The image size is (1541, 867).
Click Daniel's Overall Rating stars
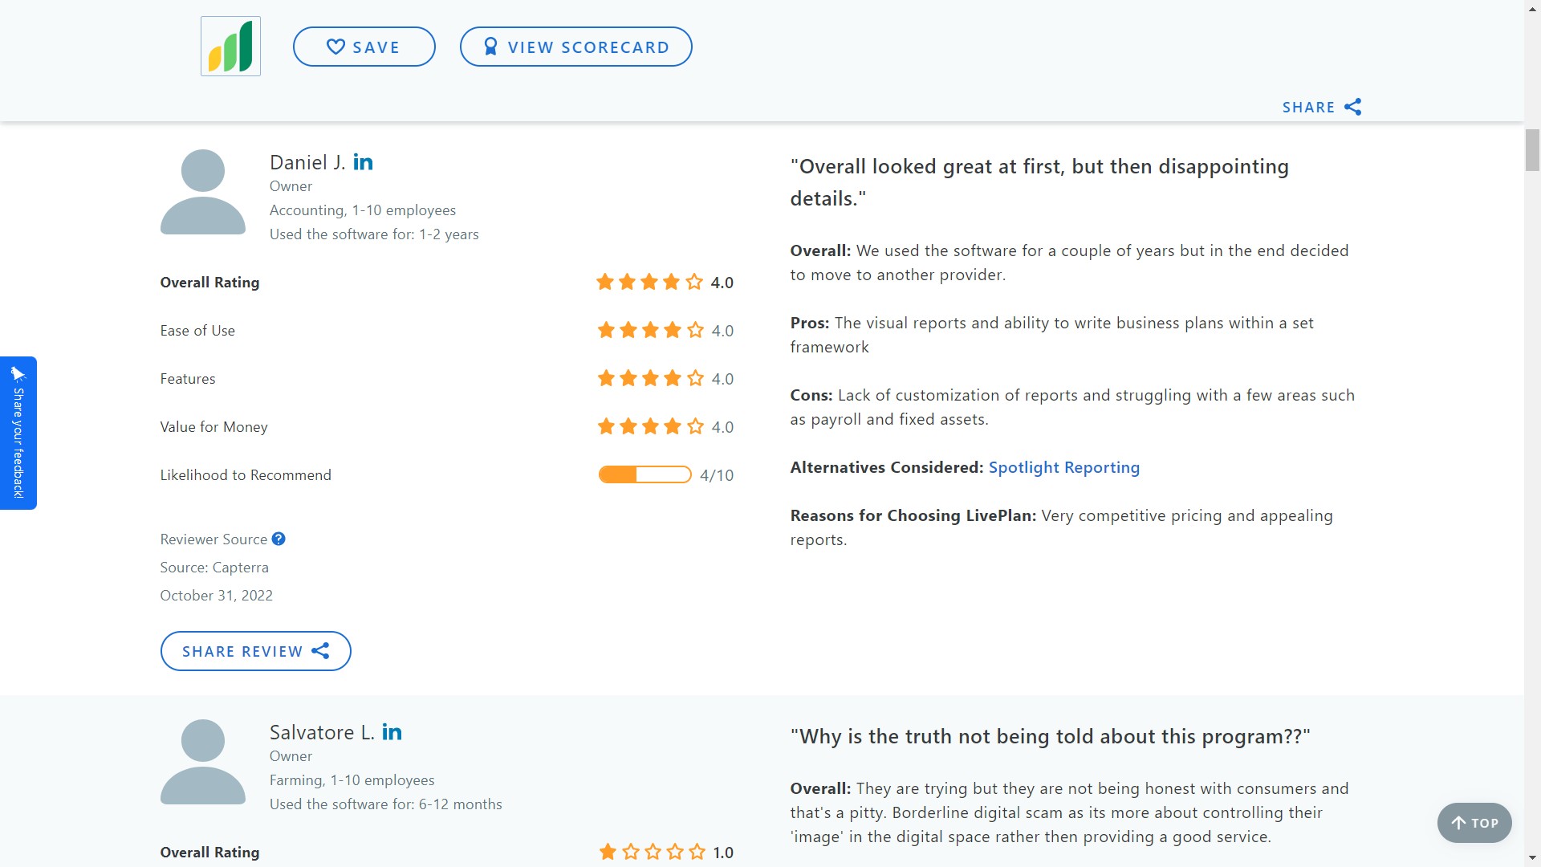point(649,282)
